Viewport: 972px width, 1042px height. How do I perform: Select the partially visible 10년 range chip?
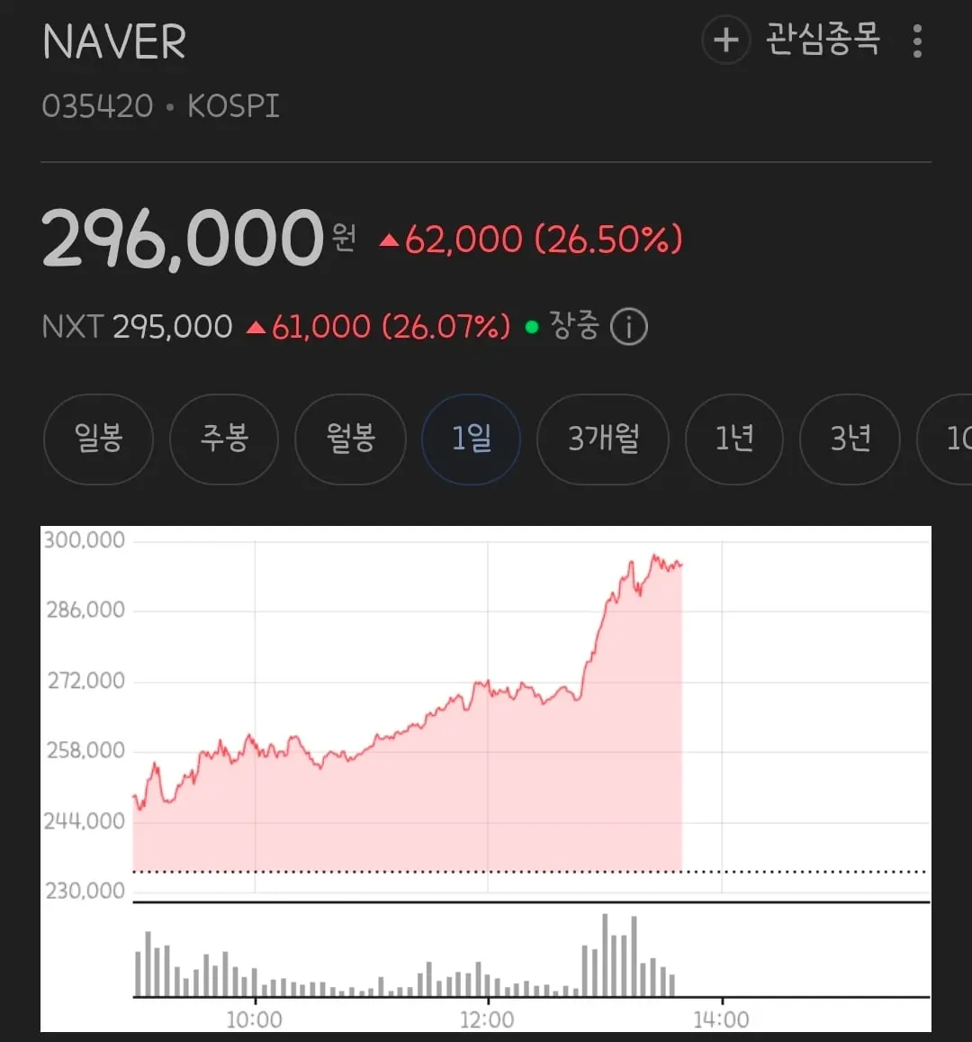(947, 439)
